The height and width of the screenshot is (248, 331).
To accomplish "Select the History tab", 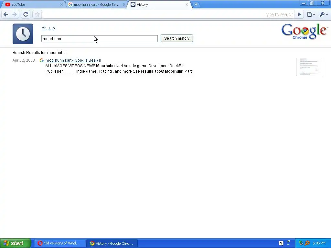I will click(x=160, y=5).
